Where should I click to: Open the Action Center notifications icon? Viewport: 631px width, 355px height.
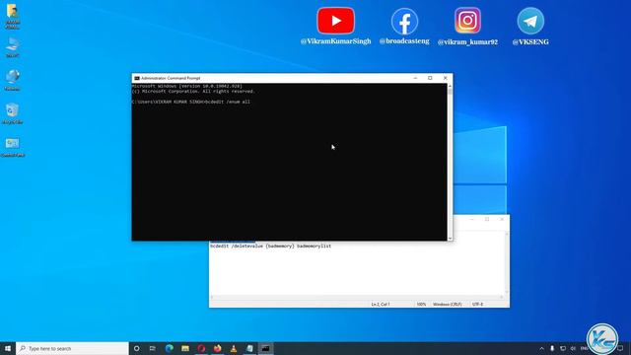(x=620, y=348)
